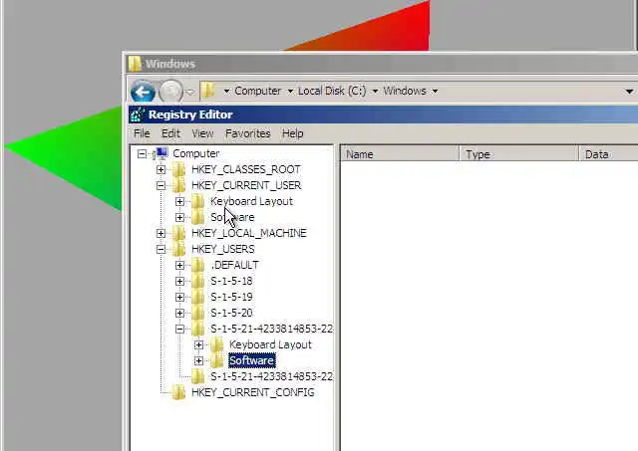
Task: Click HKEY_CURRENT_USER folder icon
Action: coord(178,185)
